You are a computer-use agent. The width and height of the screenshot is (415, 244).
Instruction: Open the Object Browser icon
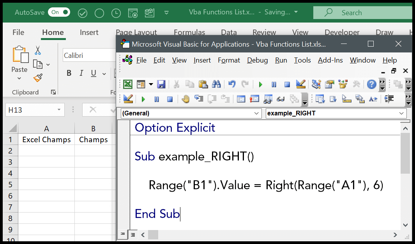coord(342,84)
